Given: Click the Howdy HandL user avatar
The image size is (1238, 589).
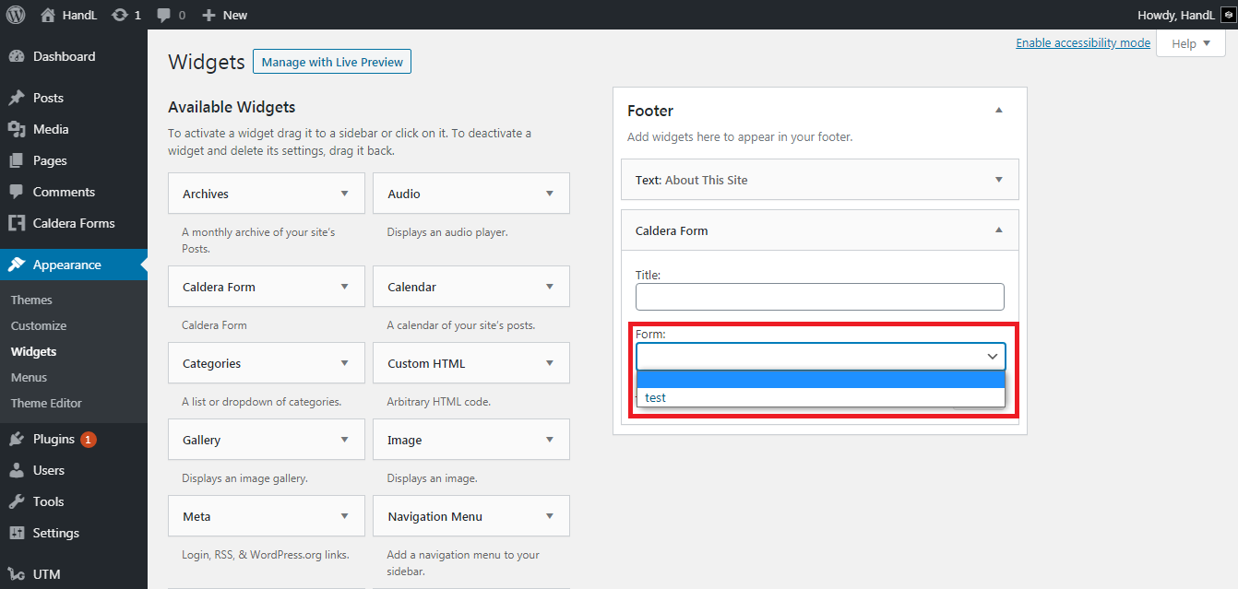Looking at the screenshot, I should 1228,15.
